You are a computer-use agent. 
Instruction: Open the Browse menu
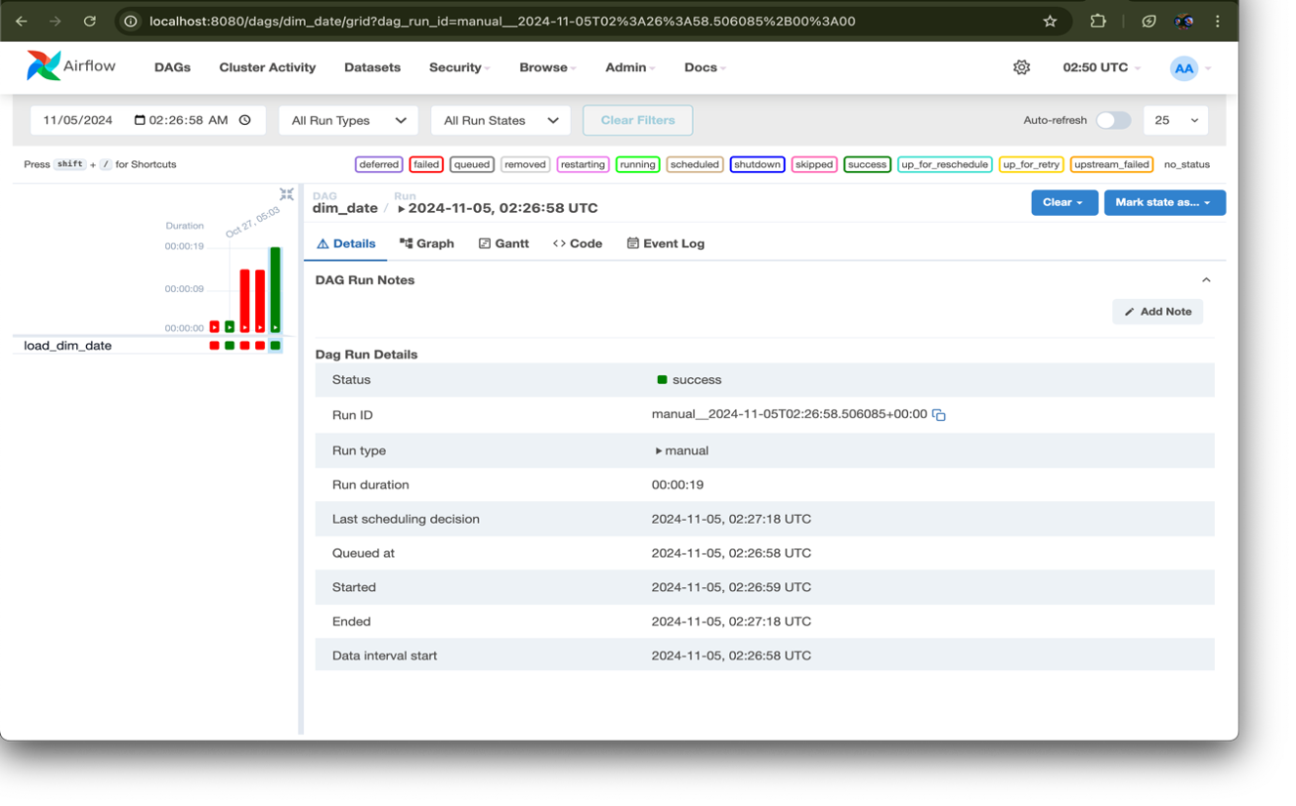click(547, 67)
